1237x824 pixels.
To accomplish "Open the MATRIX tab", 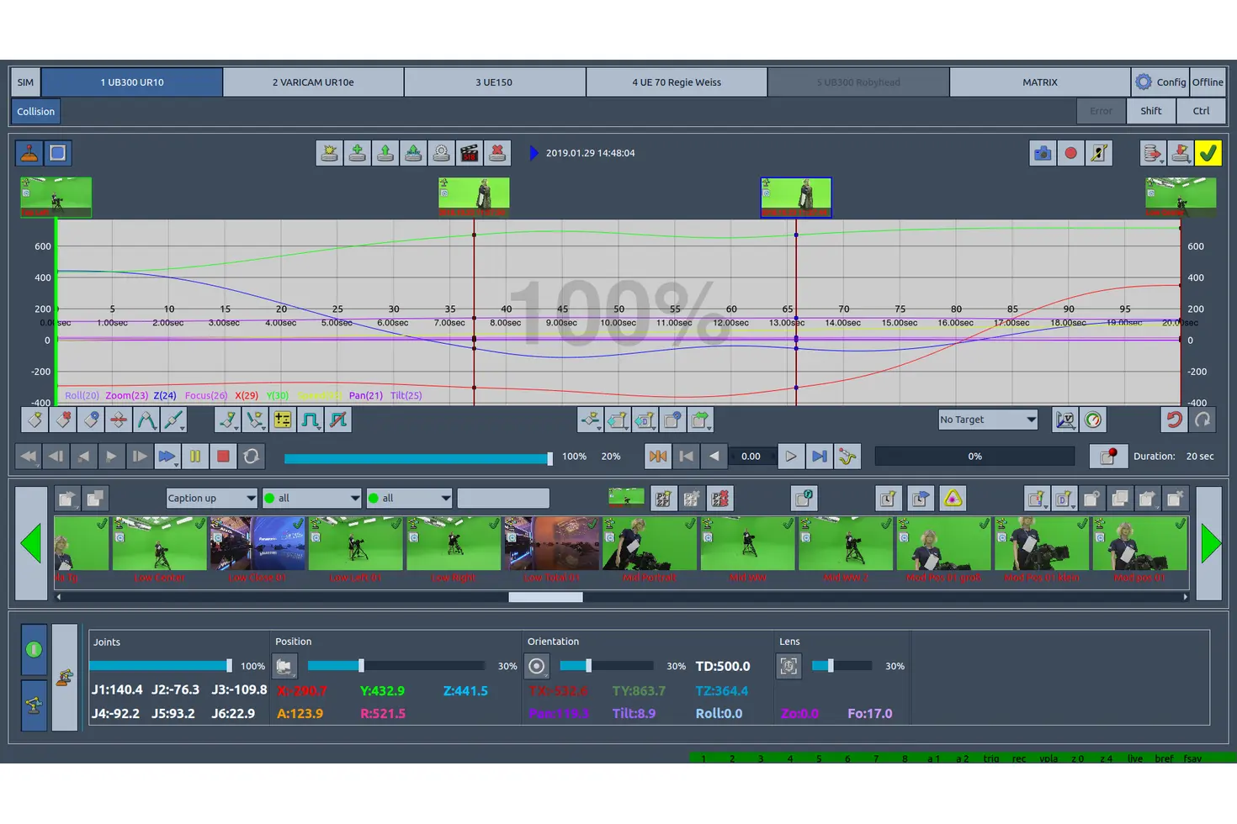I will pos(1039,82).
